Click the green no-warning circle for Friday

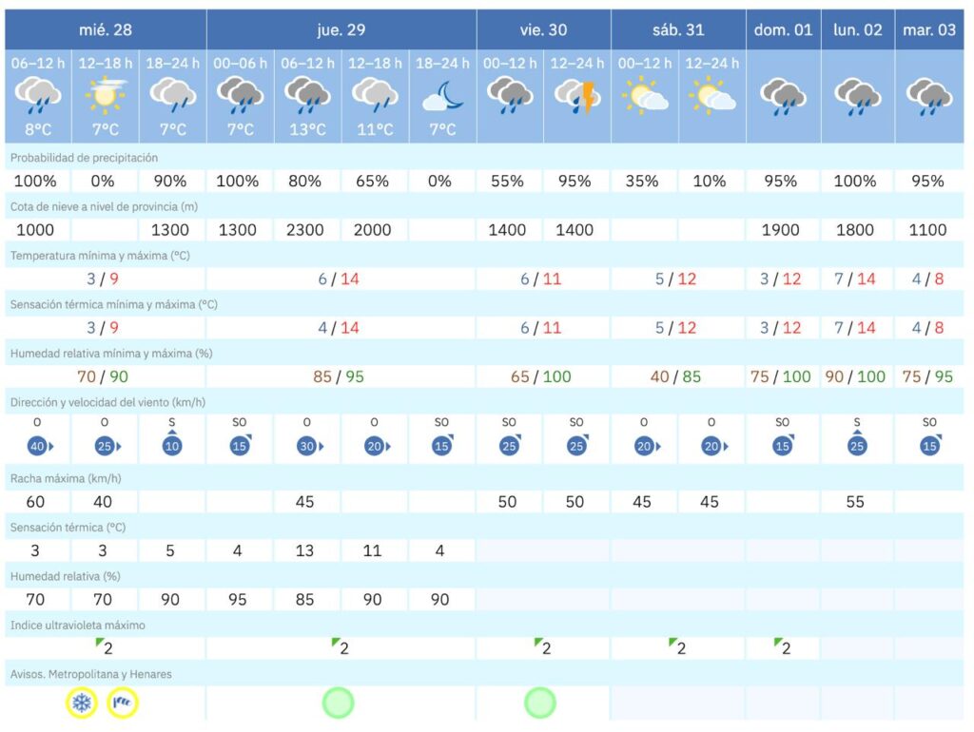pyautogui.click(x=539, y=703)
